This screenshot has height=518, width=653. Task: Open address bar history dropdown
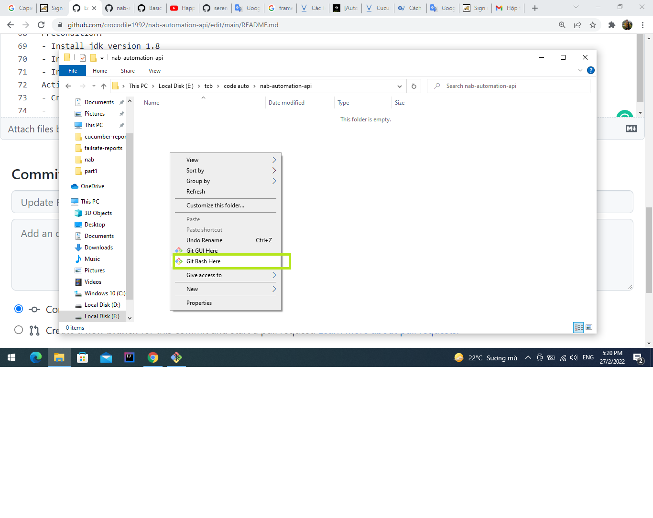point(400,86)
